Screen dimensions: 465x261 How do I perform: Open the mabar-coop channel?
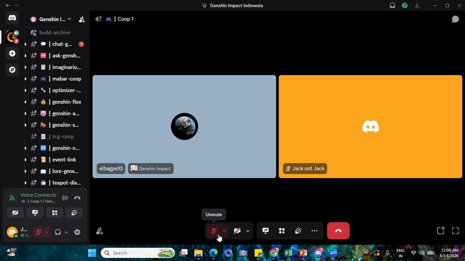(56, 79)
